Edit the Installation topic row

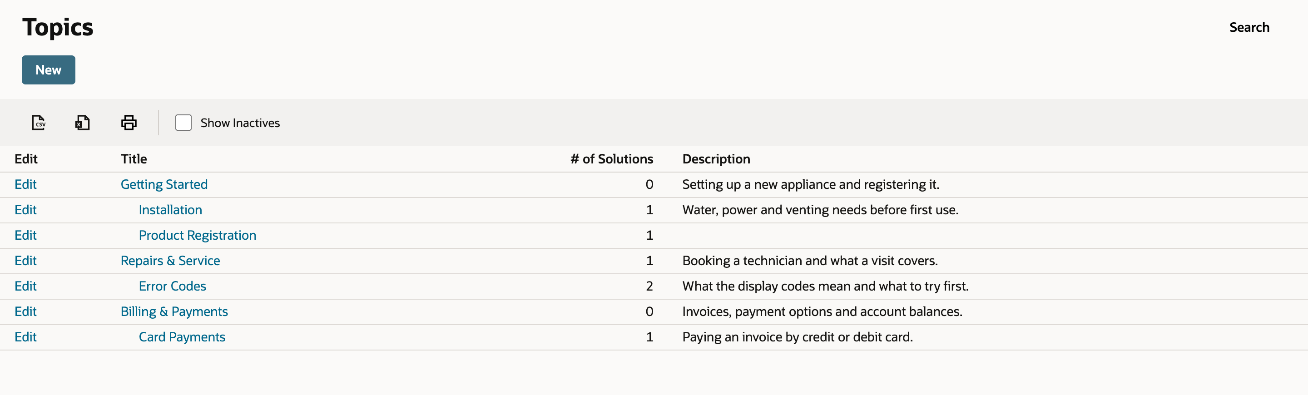25,210
